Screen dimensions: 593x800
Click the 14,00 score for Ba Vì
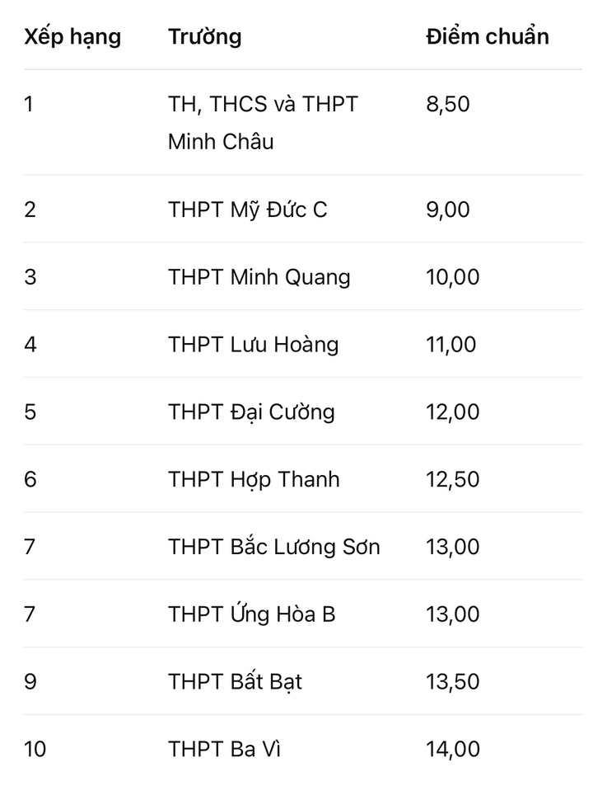[453, 750]
